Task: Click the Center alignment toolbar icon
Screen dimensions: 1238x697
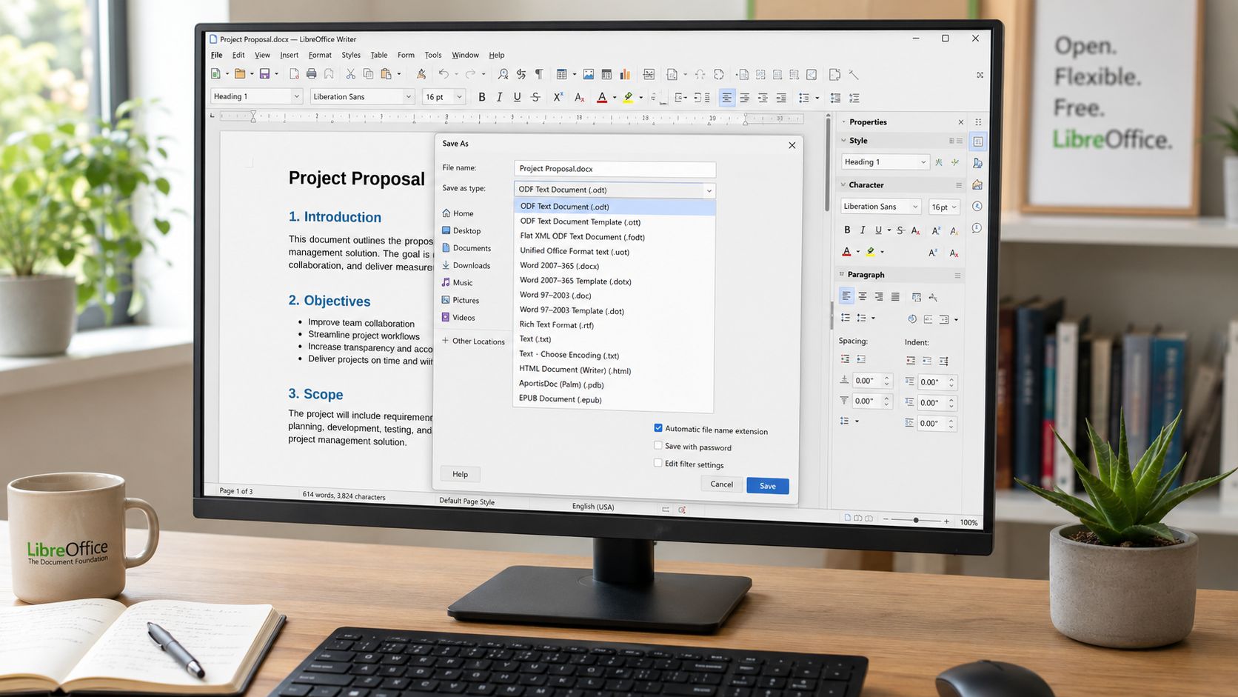Action: tap(745, 98)
